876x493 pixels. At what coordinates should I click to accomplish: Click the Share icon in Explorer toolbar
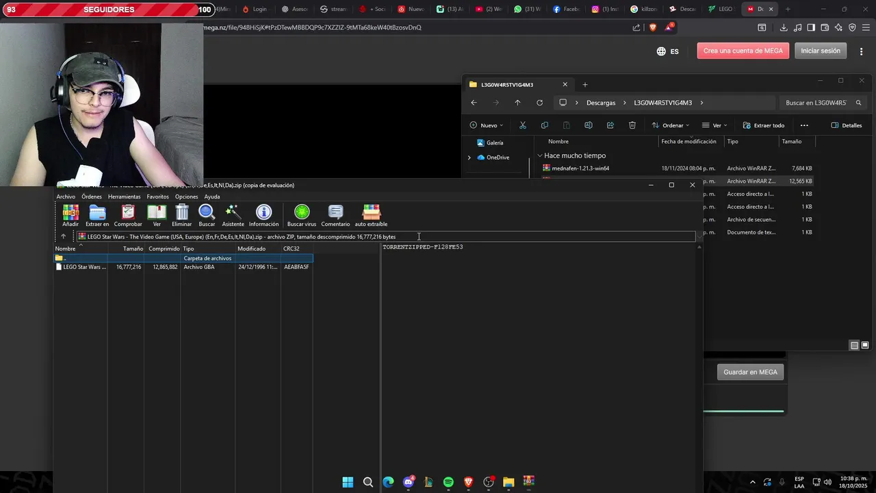tap(610, 125)
